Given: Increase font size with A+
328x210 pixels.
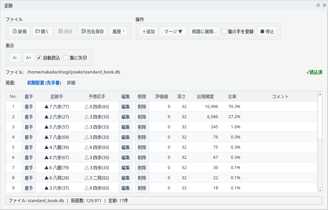Looking at the screenshot, I should 29,57.
